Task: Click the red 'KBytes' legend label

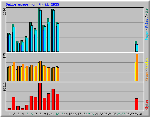Action: [x=147, y=105]
